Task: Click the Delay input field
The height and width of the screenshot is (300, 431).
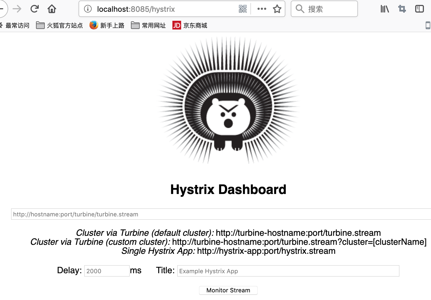Action: click(107, 271)
